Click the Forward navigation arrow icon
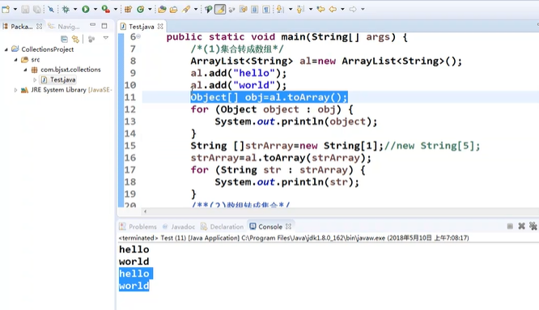This screenshot has height=310, width=539. (353, 9)
